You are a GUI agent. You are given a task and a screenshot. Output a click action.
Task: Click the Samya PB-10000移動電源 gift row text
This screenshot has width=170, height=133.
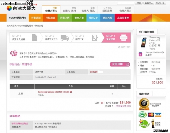pyautogui.click(x=49, y=123)
